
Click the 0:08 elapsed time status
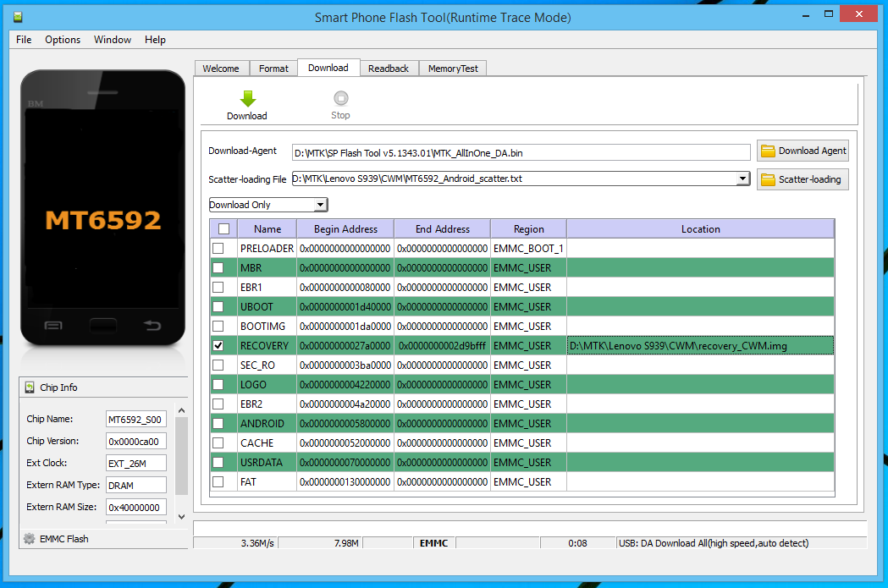[577, 543]
